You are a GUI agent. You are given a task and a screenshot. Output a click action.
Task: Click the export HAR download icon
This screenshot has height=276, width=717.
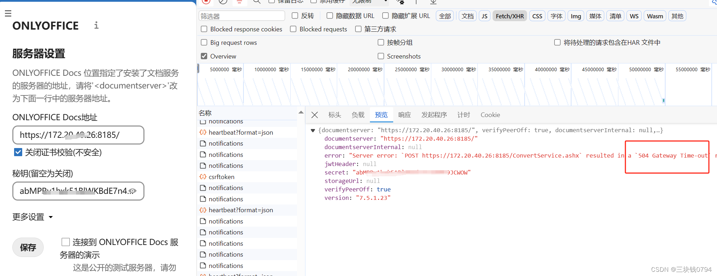click(433, 2)
